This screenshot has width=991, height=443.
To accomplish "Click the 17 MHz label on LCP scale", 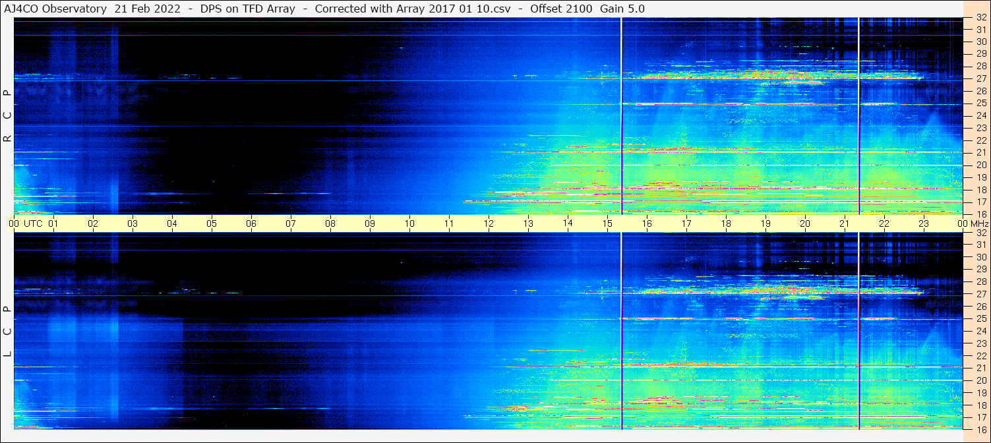I will click(x=980, y=417).
